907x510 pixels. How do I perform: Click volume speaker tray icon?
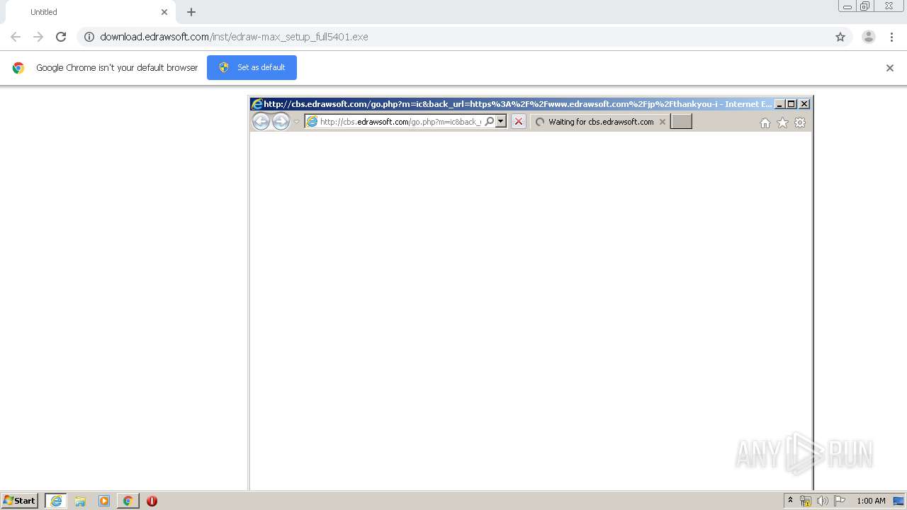tap(823, 501)
